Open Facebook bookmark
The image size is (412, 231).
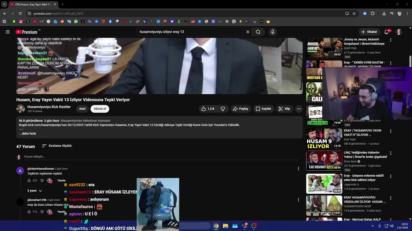[110, 21]
